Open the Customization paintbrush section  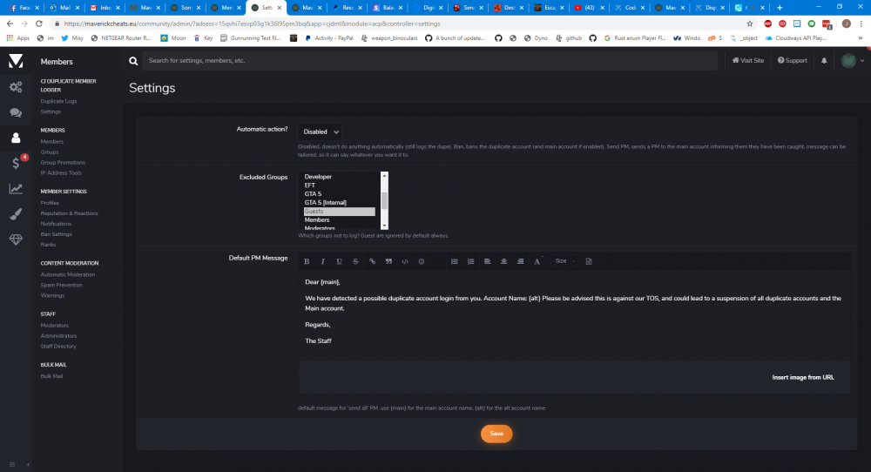[16, 214]
